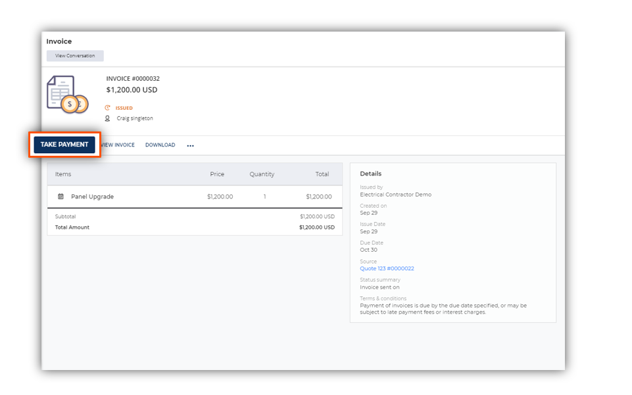Click the Total column header
The width and height of the screenshot is (632, 395).
(x=322, y=174)
